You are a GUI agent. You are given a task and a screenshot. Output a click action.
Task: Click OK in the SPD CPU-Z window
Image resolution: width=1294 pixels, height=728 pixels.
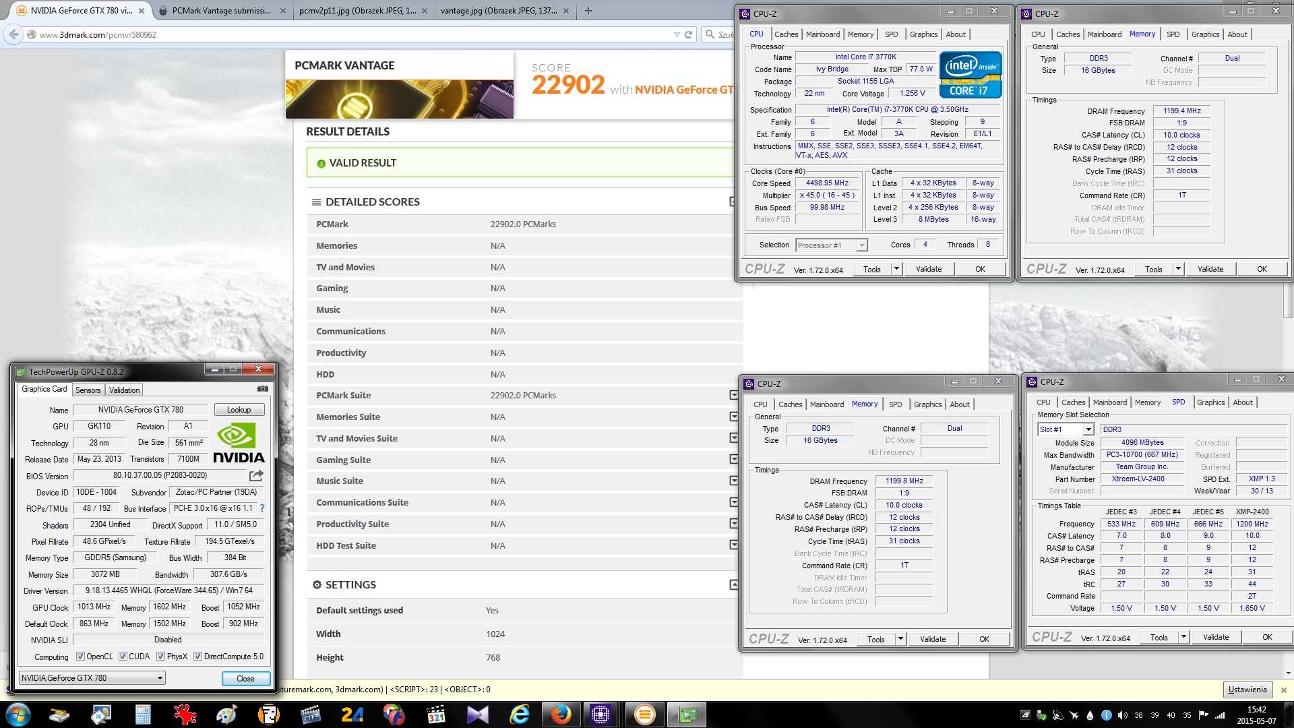[x=1267, y=637]
